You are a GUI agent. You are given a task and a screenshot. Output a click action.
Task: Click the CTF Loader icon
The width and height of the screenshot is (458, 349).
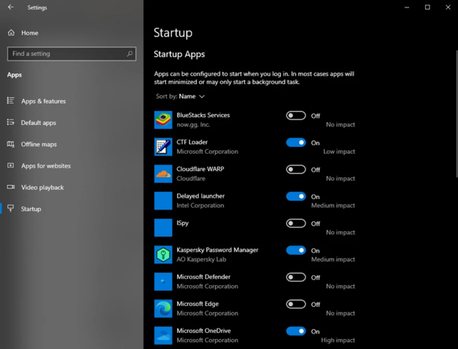click(163, 146)
